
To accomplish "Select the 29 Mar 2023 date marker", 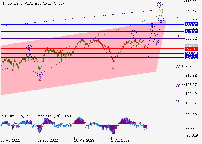I will [x=84, y=140].
